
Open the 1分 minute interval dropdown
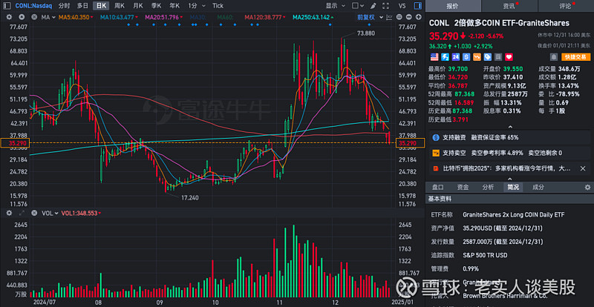click(197, 6)
